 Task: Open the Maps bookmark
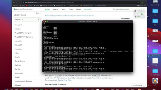point(36,5)
